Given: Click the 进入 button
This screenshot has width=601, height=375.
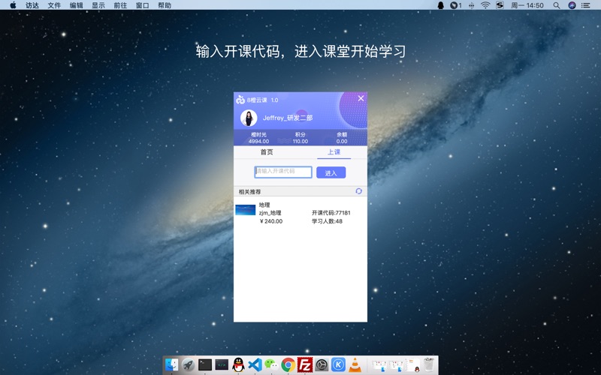Looking at the screenshot, I should point(331,172).
